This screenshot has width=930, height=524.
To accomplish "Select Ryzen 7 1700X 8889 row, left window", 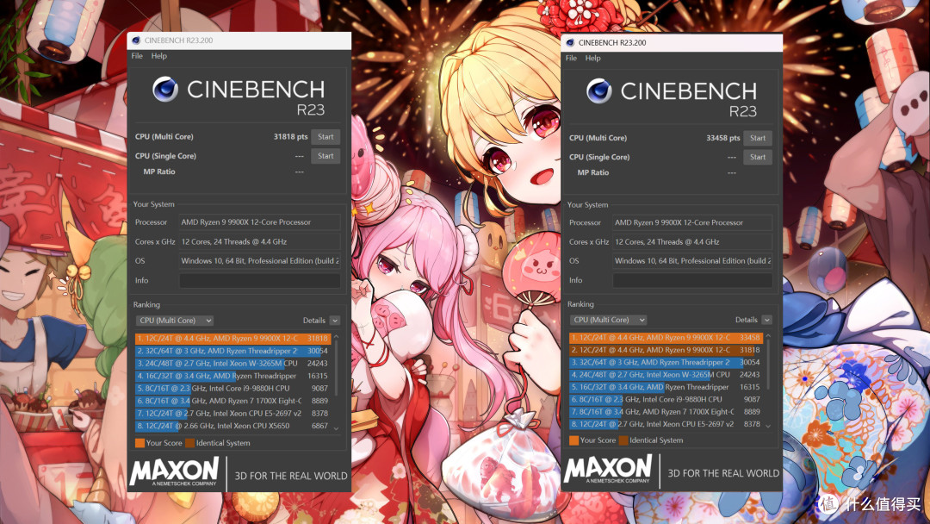I will [233, 401].
